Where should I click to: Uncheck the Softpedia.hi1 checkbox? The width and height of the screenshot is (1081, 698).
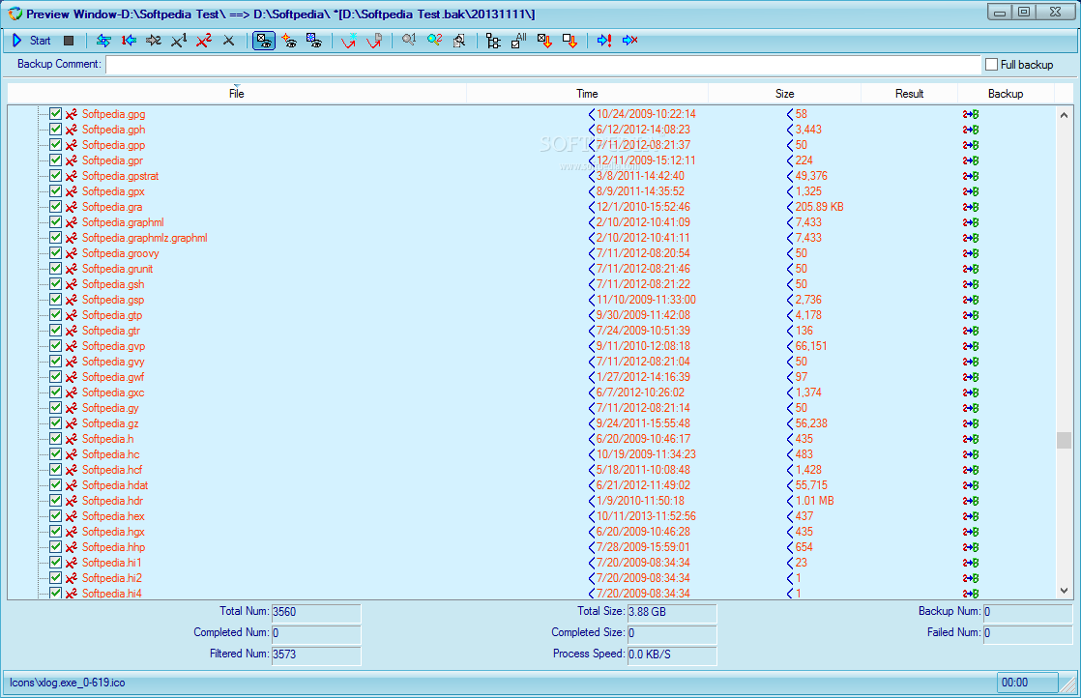click(x=56, y=563)
